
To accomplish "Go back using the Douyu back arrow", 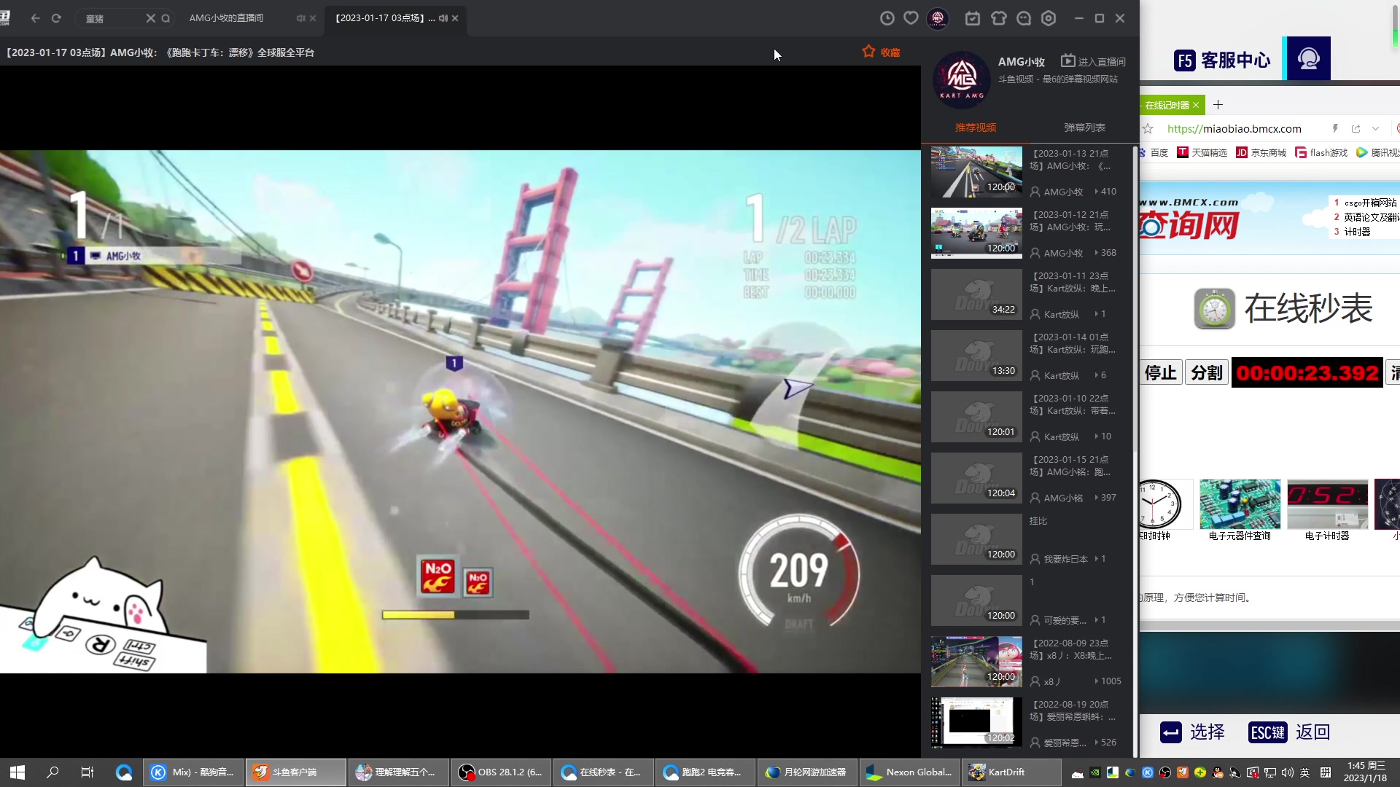I will [x=35, y=18].
